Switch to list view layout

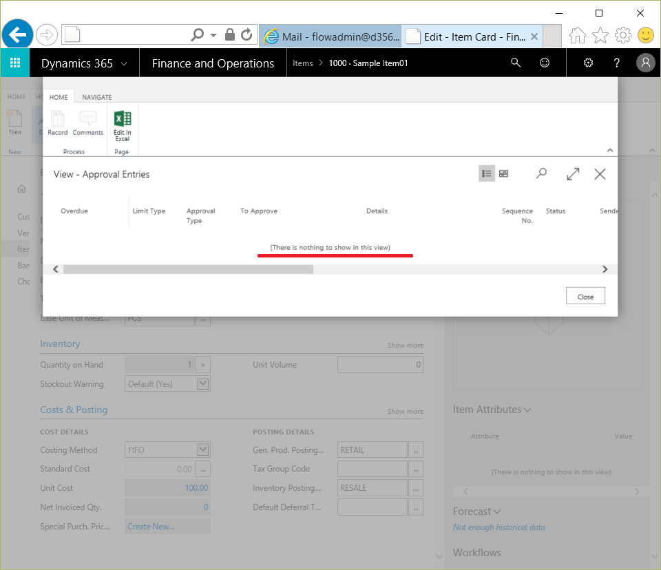coord(487,173)
